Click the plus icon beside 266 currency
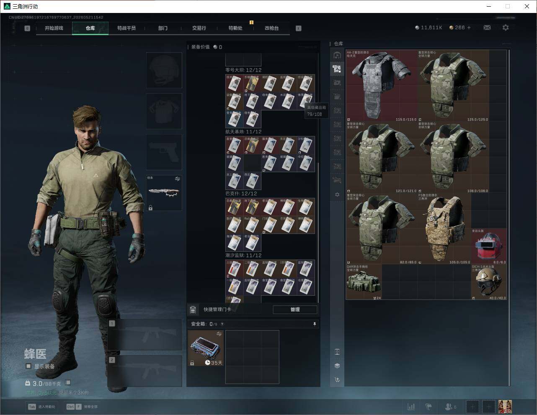 [x=469, y=28]
